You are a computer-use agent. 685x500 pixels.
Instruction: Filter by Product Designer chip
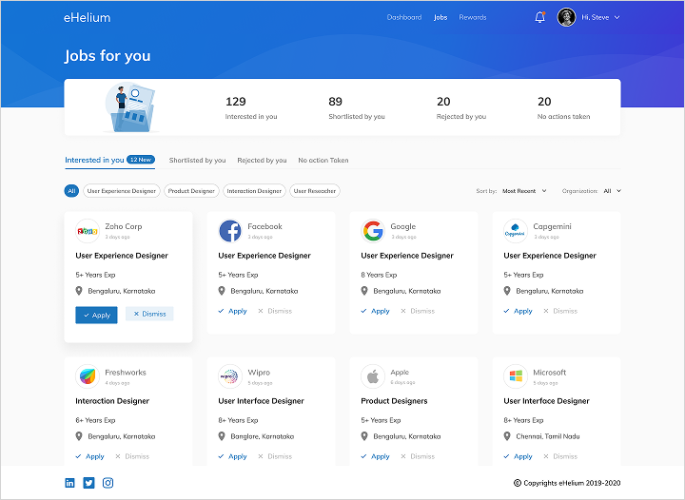pos(191,191)
